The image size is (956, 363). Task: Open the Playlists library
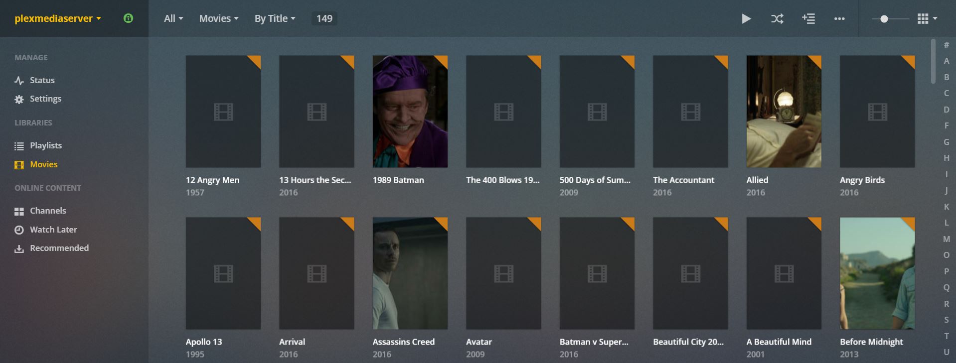tap(46, 145)
